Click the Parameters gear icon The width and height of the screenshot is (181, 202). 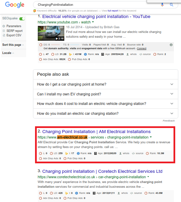point(4,26)
